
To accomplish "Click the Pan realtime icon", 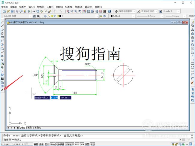I will pos(68,11).
